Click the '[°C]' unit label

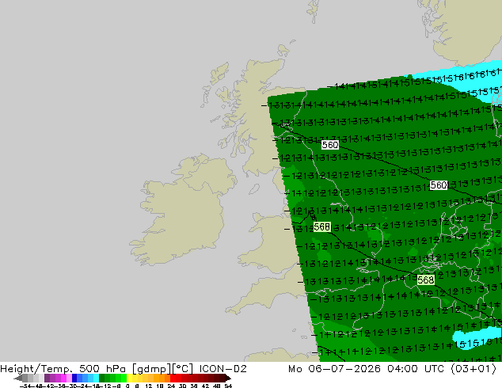[183, 369]
